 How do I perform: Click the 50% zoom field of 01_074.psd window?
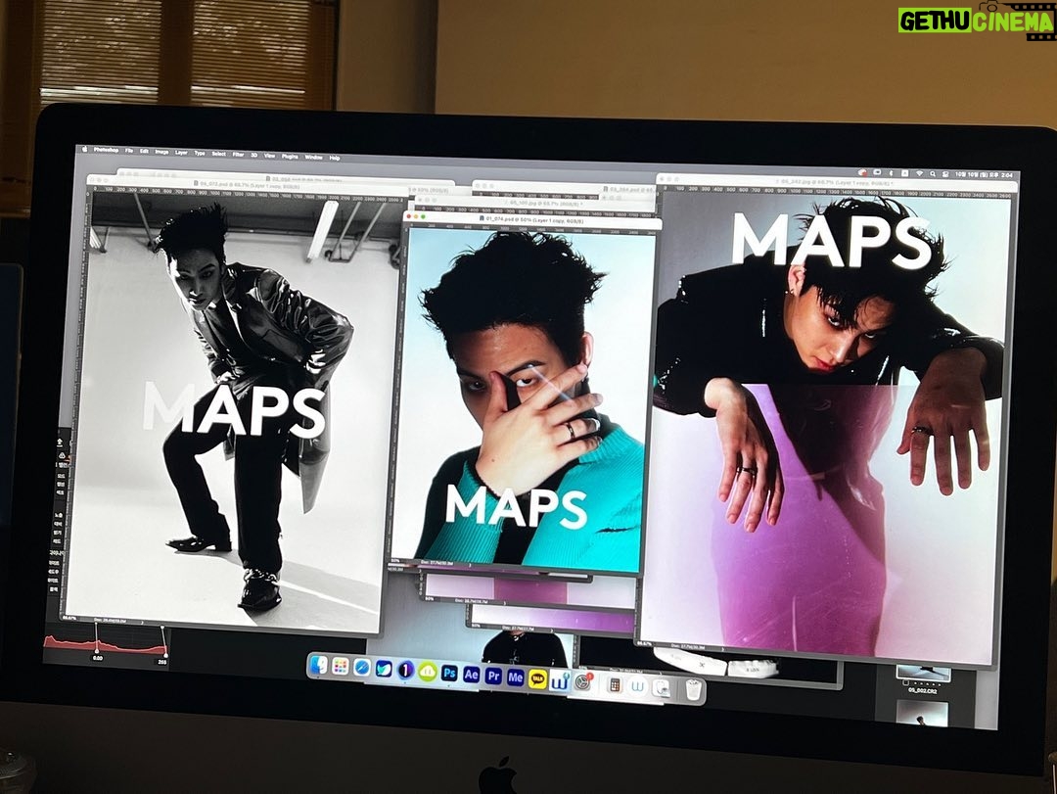tap(395, 561)
